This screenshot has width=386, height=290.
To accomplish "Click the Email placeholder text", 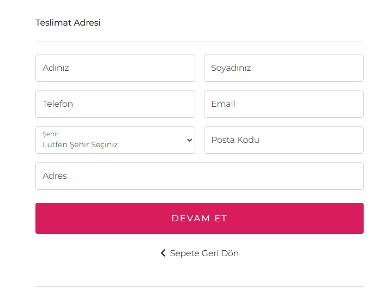I will pyautogui.click(x=223, y=104).
